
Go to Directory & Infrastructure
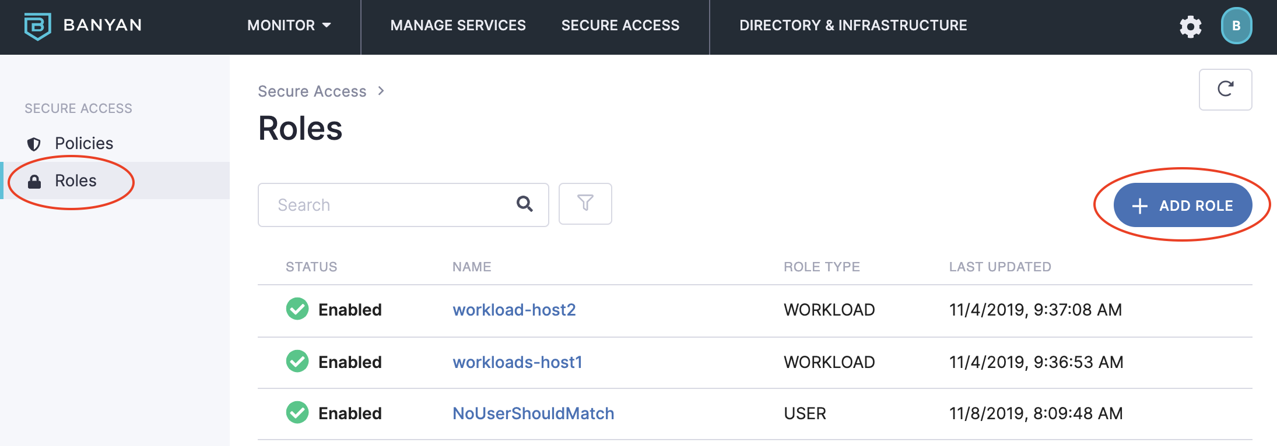(852, 26)
